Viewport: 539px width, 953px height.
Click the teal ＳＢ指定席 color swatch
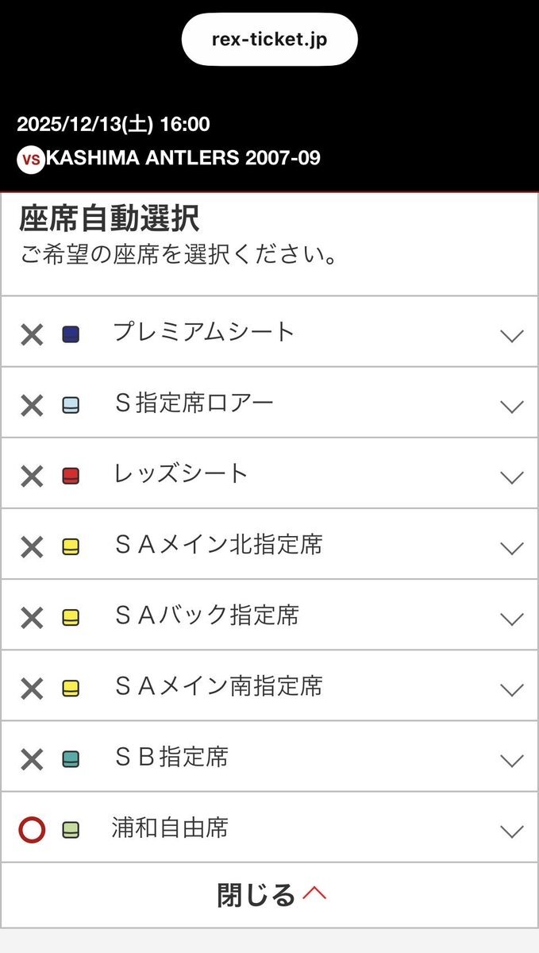[x=71, y=759]
